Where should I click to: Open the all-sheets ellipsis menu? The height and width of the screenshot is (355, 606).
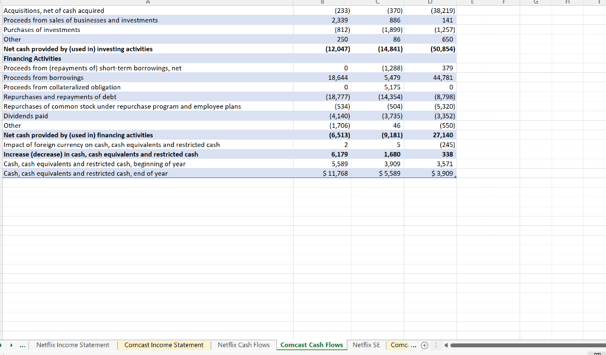click(x=22, y=345)
